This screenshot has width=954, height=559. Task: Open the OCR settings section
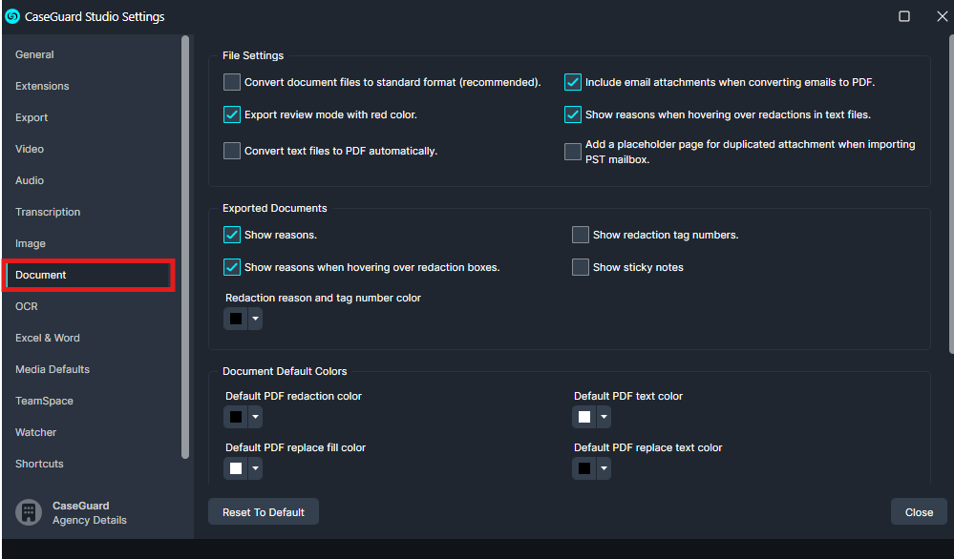tap(27, 306)
